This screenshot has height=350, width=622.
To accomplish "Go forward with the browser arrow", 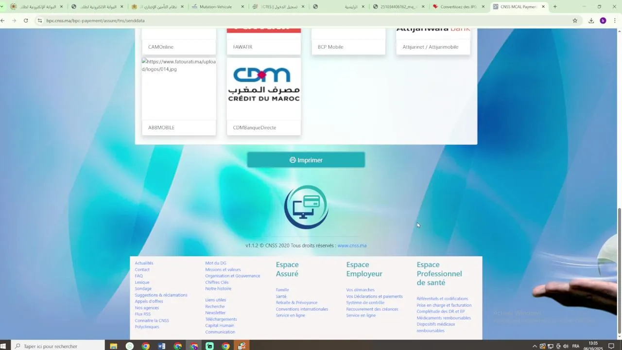I will tap(14, 20).
